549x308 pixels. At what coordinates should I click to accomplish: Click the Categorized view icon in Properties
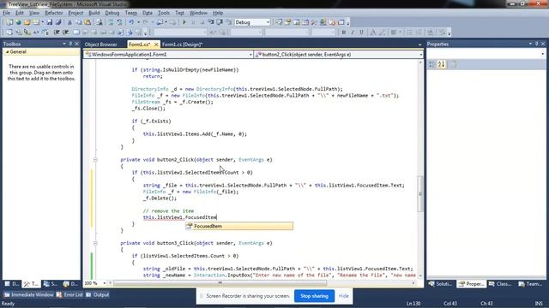click(432, 64)
